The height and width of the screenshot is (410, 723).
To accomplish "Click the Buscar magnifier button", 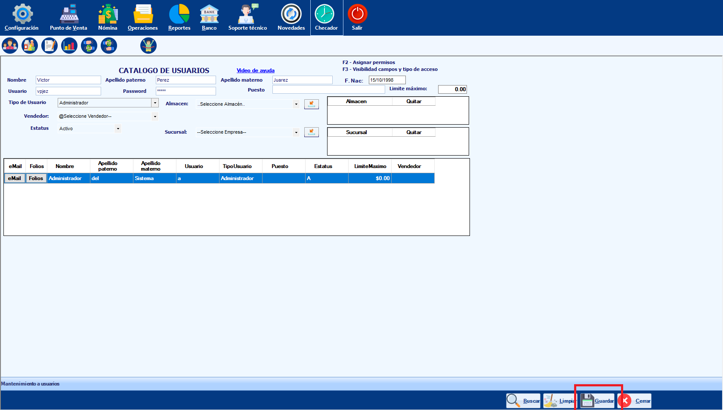I will point(523,401).
